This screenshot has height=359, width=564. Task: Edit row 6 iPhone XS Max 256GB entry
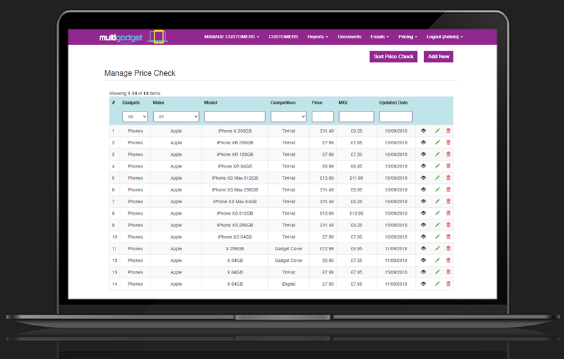coord(438,189)
